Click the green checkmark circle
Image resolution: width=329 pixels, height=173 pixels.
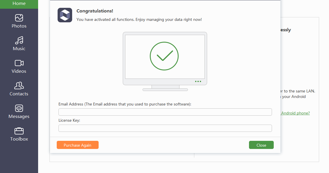(164, 56)
